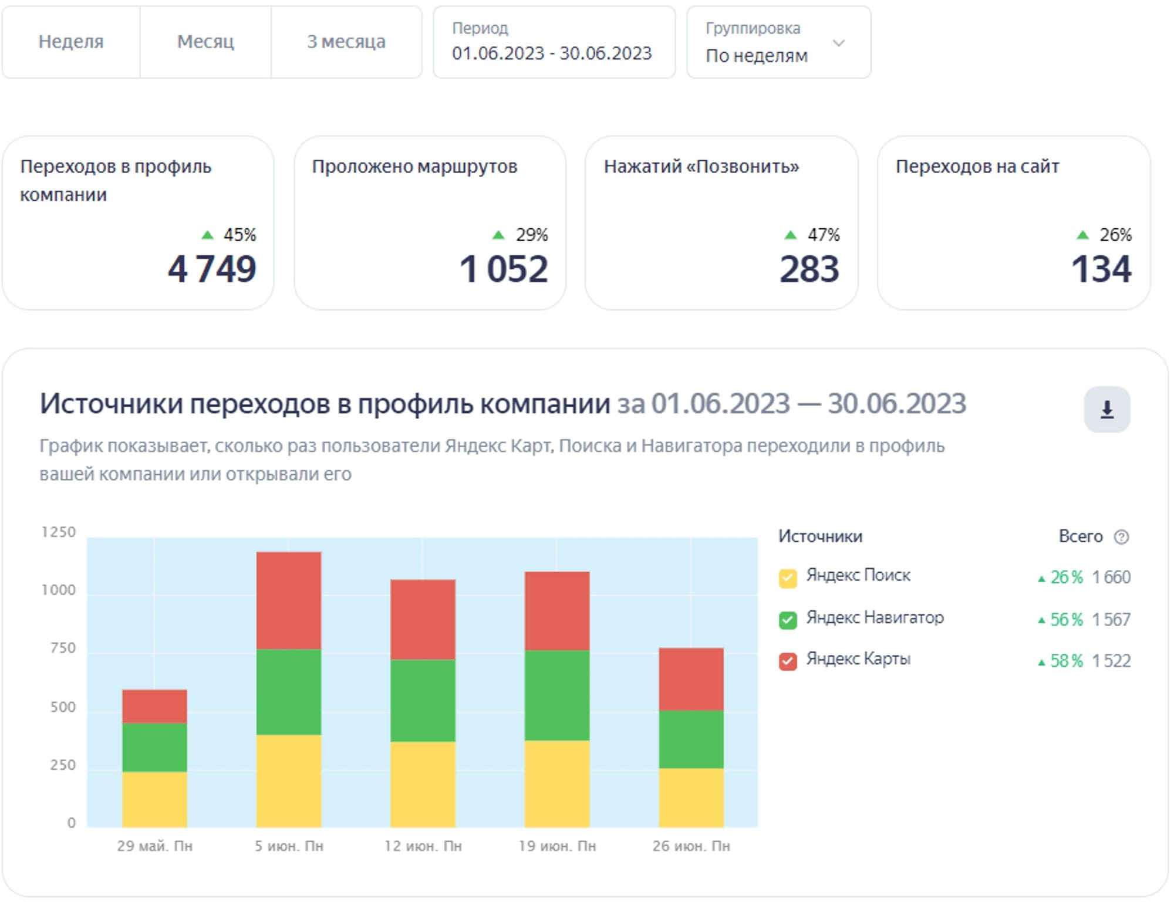Click the question mark help icon next to Всего
This screenshot has width=1174, height=902.
(x=1121, y=536)
